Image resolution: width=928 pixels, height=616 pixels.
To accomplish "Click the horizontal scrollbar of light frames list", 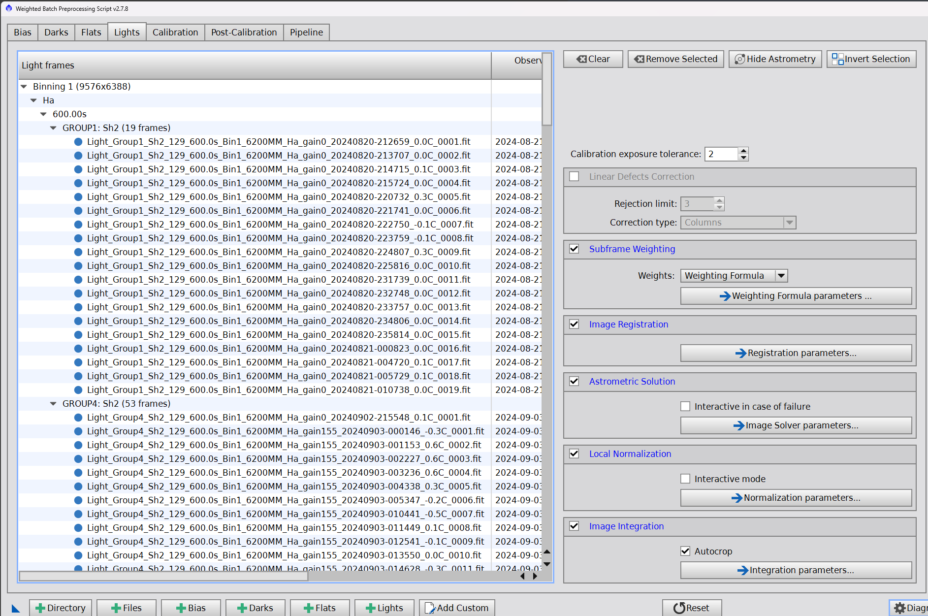I will point(163,576).
